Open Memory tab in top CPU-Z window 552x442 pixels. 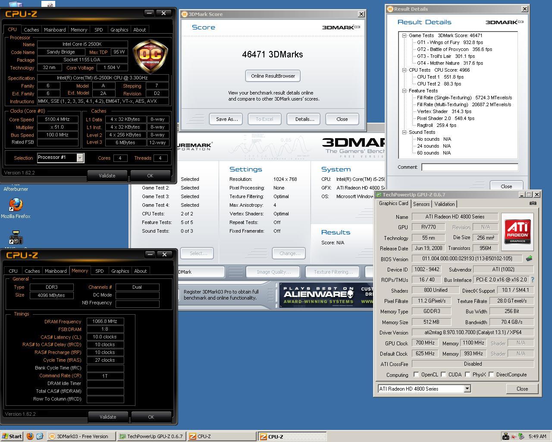click(79, 30)
